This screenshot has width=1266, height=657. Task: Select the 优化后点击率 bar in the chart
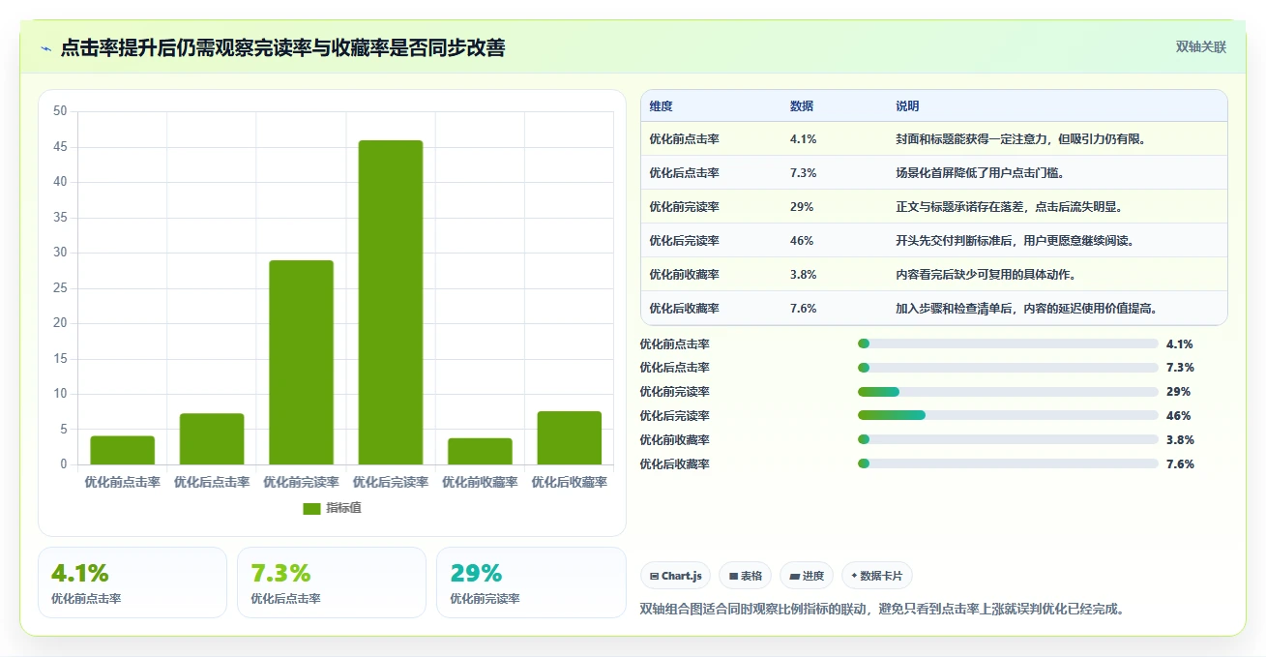pyautogui.click(x=212, y=439)
